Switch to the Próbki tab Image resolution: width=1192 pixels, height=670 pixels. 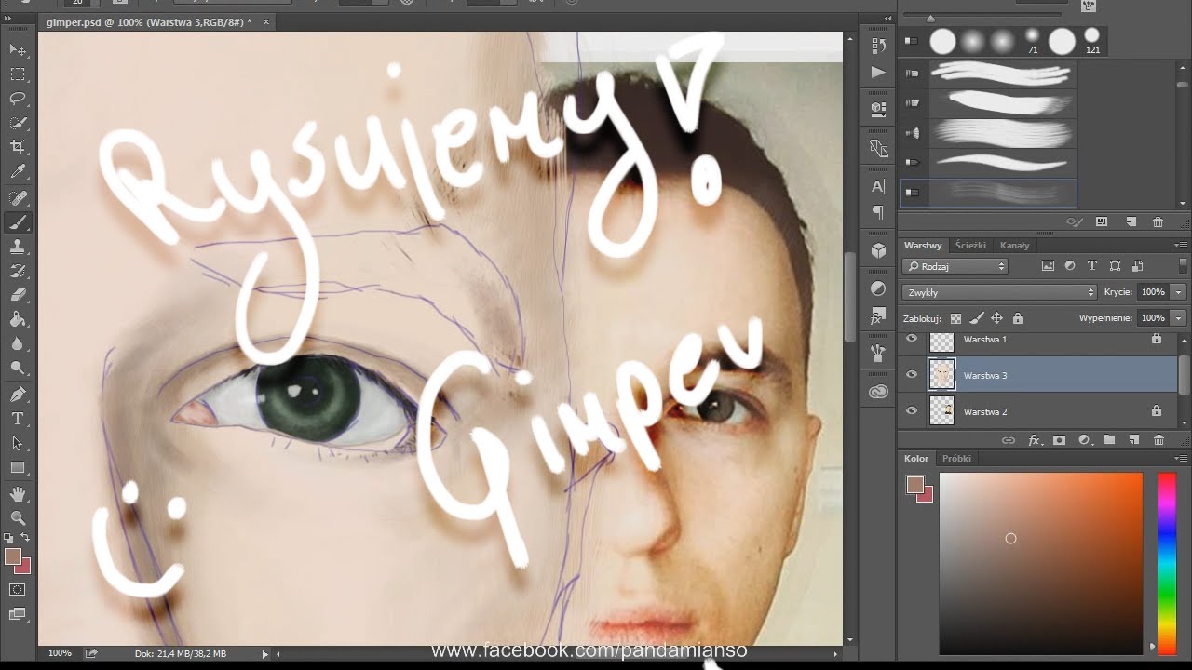[956, 459]
